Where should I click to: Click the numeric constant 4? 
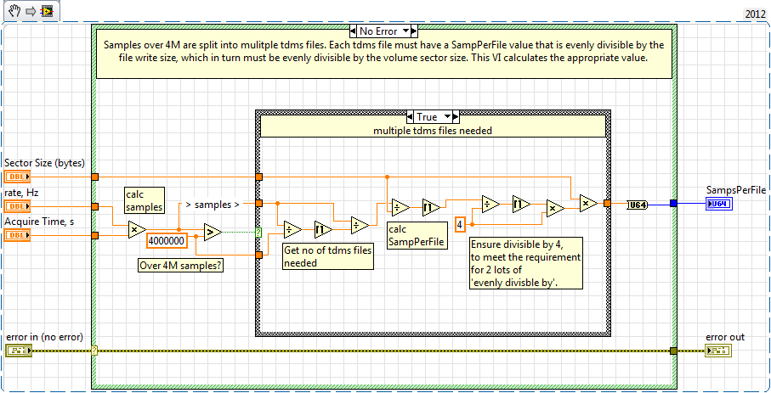(x=460, y=225)
